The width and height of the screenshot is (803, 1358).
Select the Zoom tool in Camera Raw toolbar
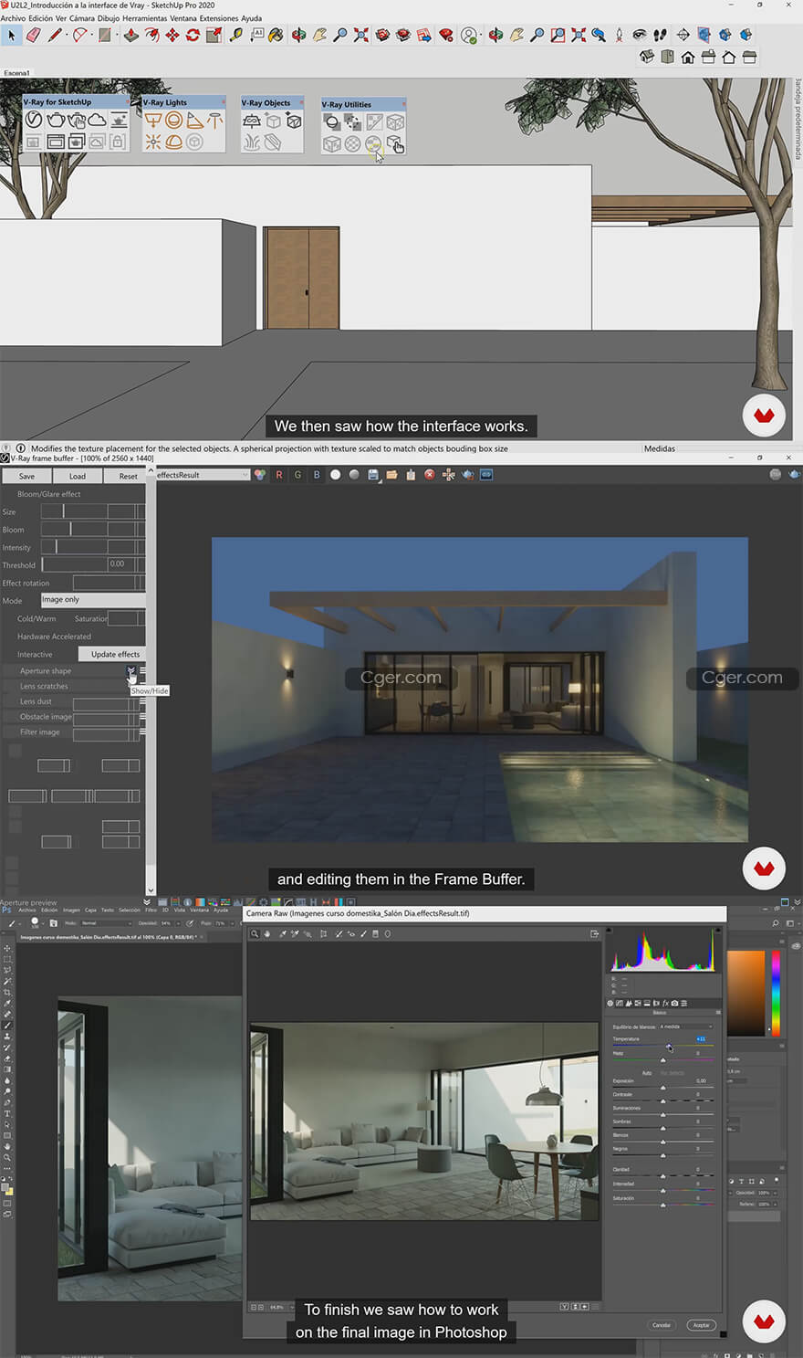[x=255, y=933]
